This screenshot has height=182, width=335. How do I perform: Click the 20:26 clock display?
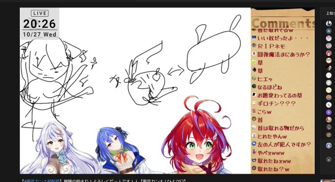39,24
